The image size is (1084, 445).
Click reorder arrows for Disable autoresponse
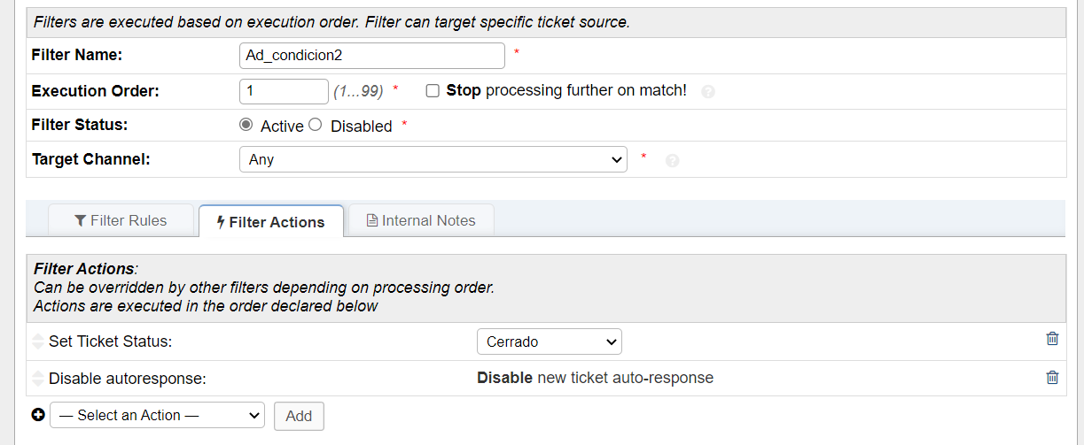[x=37, y=379]
